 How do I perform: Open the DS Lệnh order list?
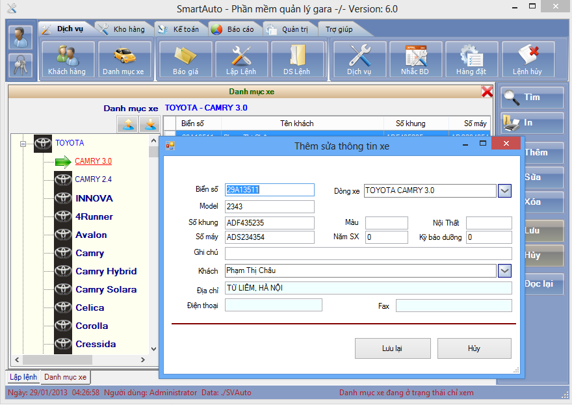point(297,59)
